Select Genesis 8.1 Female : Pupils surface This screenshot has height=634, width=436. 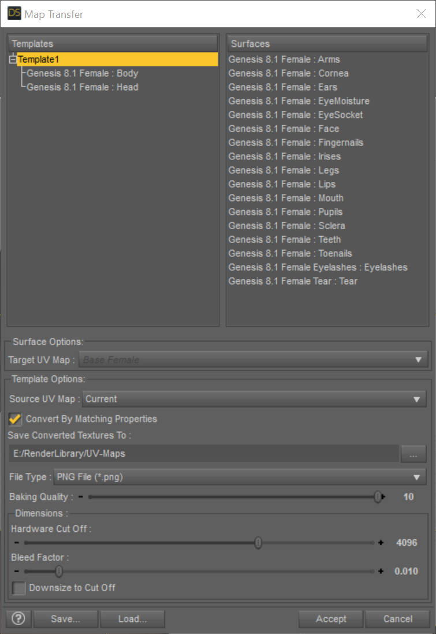coord(285,212)
